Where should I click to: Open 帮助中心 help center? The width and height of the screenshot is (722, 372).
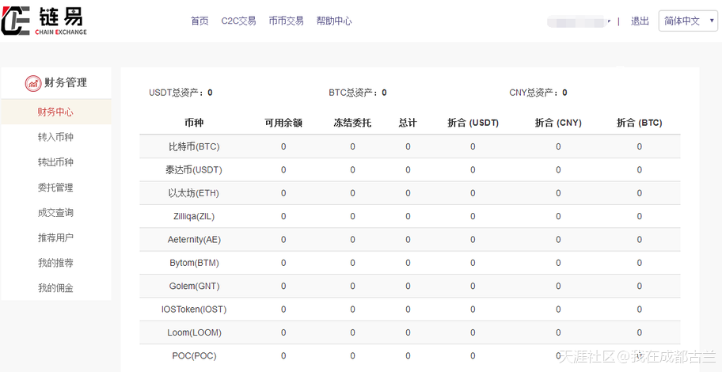333,21
